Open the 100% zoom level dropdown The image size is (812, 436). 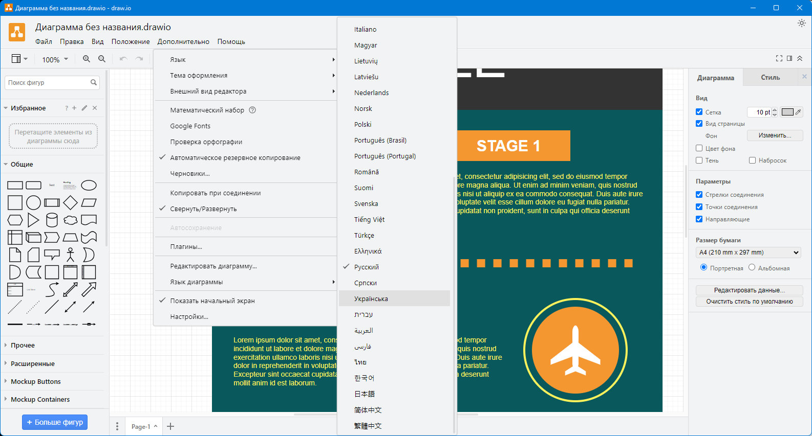pyautogui.click(x=55, y=60)
